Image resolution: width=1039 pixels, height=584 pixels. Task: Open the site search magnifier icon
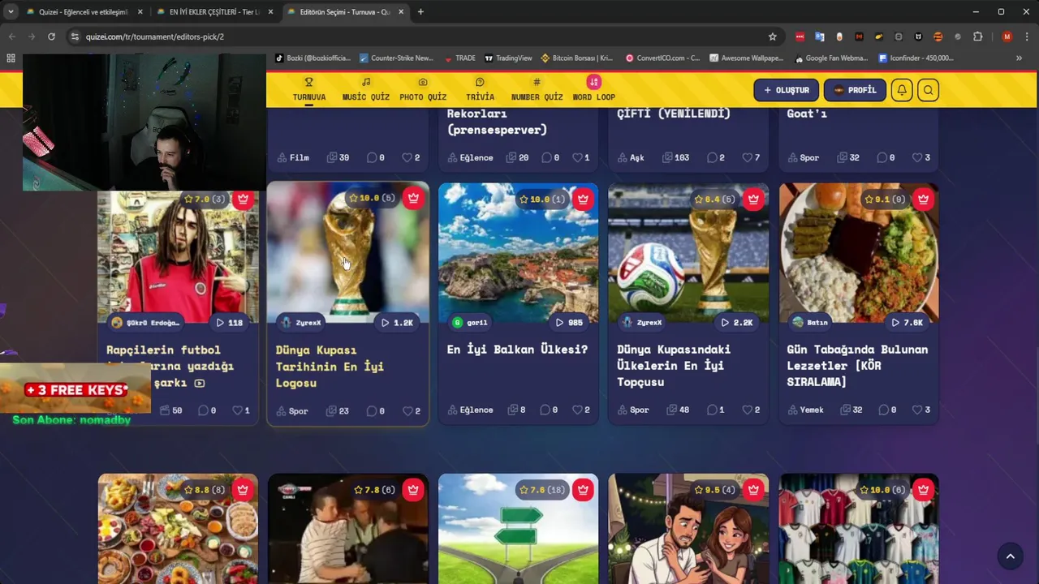pyautogui.click(x=929, y=90)
